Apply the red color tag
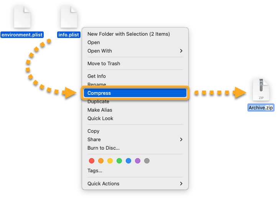 (x=92, y=161)
